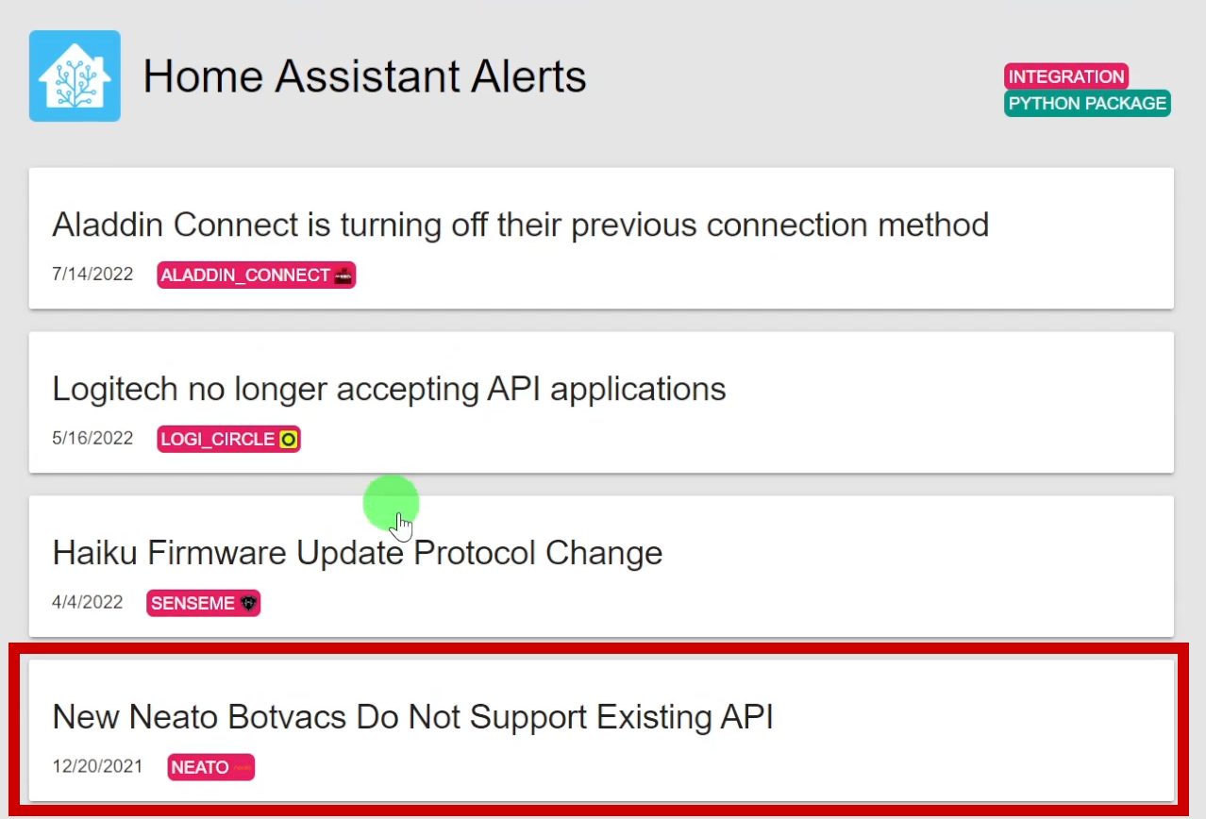Open the NEATO integration tag
1206x819 pixels.
coord(211,768)
